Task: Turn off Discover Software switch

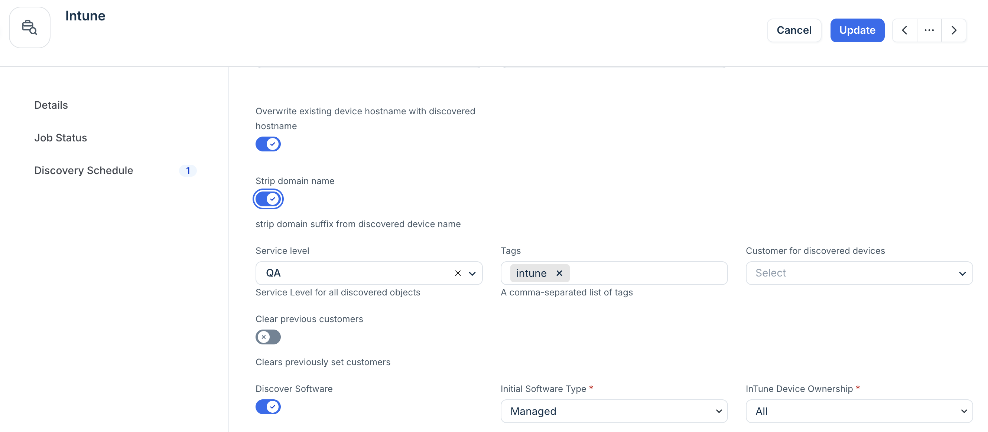Action: 268,407
